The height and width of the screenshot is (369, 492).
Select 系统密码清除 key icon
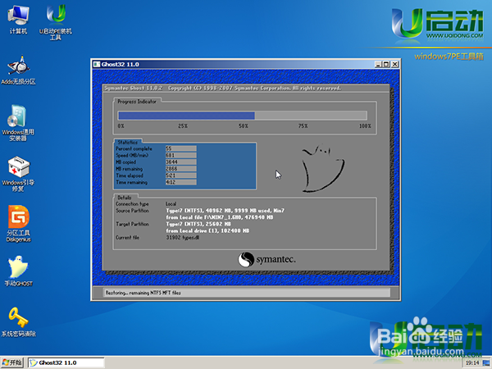tap(19, 321)
